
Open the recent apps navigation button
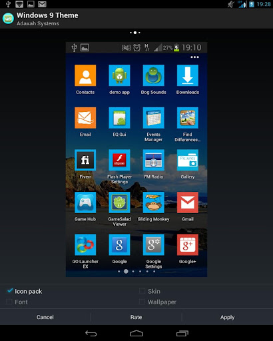tap(182, 333)
